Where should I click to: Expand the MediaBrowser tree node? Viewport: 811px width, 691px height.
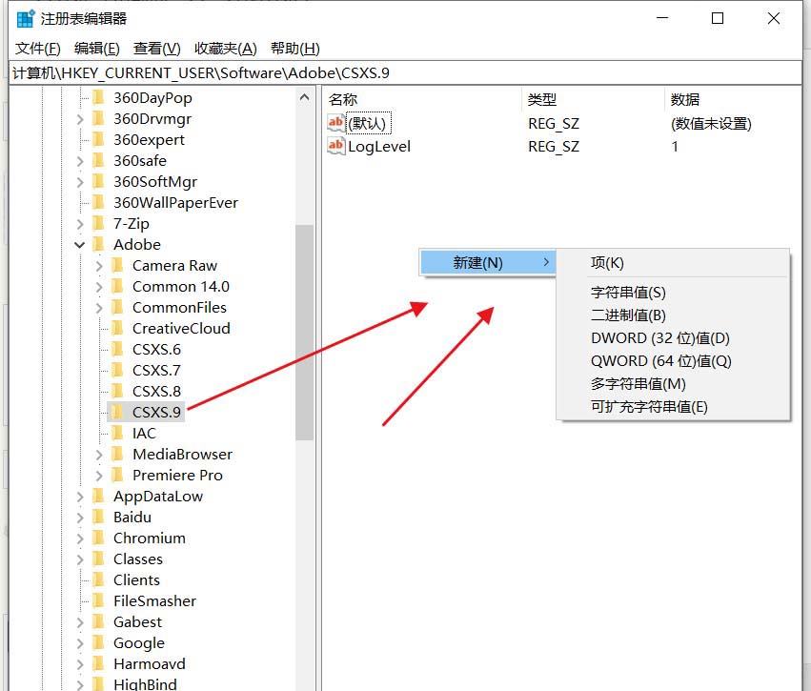pos(99,455)
